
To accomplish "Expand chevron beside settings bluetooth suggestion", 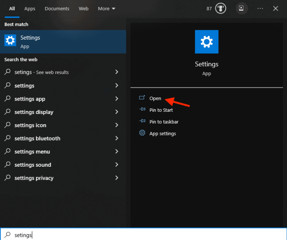I will coord(117,138).
